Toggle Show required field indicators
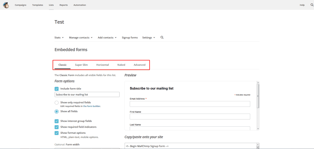This screenshot has height=149, width=314. coord(57,127)
